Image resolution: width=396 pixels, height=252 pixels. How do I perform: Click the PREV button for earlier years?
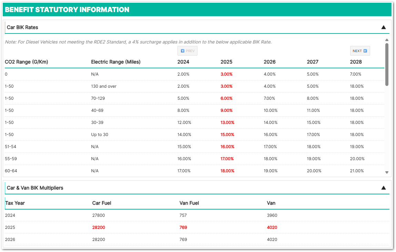(x=187, y=51)
